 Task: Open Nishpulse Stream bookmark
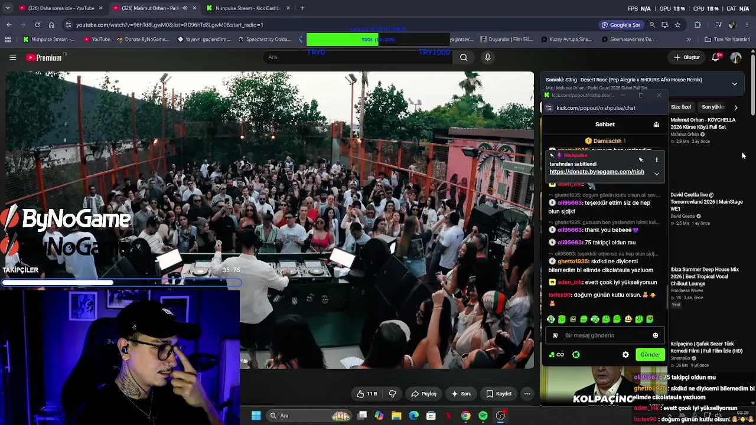[x=48, y=40]
